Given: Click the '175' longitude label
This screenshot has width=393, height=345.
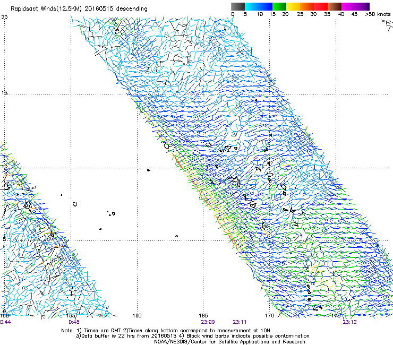Looking at the screenshot, I should pyautogui.click(x=336, y=316).
